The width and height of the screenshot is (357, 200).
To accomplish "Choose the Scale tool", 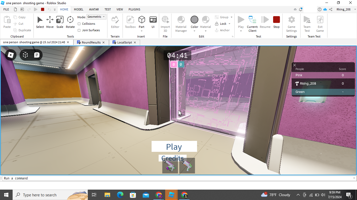I will point(60,22).
